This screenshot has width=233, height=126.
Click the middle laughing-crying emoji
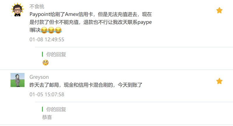tap(51, 30)
